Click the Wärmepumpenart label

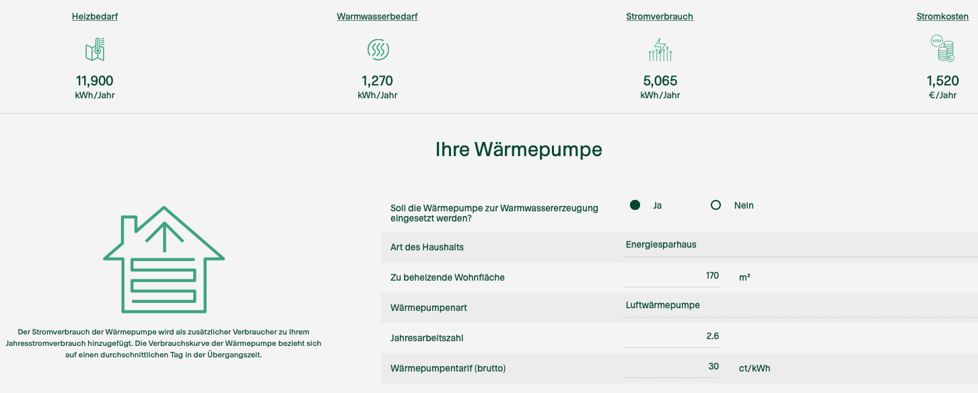429,308
